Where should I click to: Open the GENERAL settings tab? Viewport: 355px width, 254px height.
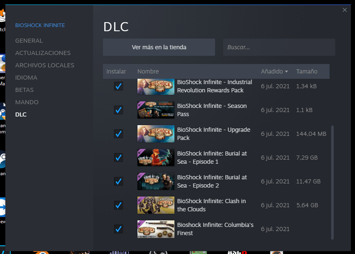click(29, 41)
